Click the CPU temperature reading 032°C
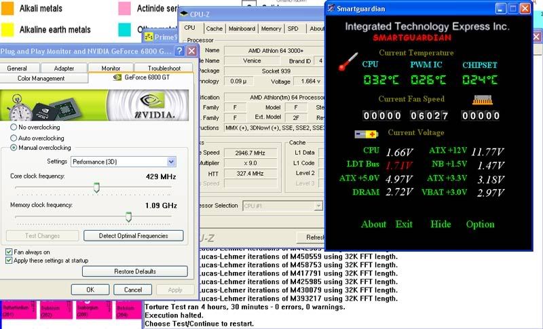543x329 pixels. pyautogui.click(x=381, y=80)
